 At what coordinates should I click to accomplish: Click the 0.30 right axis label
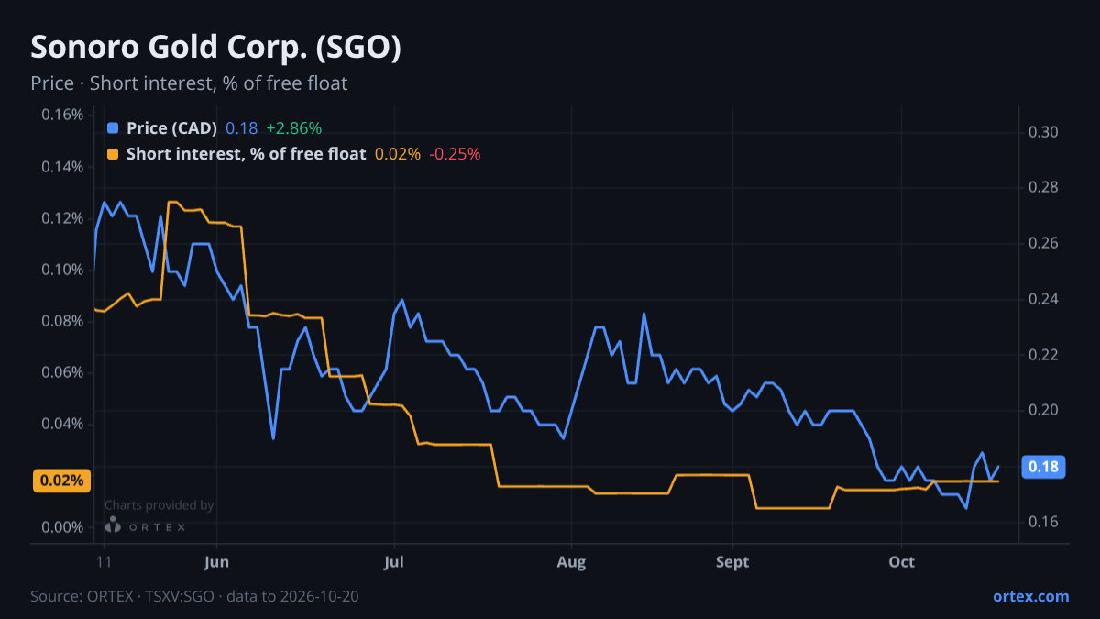click(1044, 132)
